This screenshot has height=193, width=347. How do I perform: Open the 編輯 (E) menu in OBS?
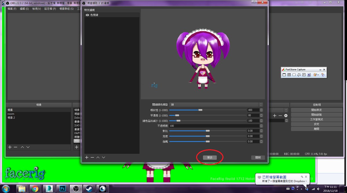[x=24, y=9]
